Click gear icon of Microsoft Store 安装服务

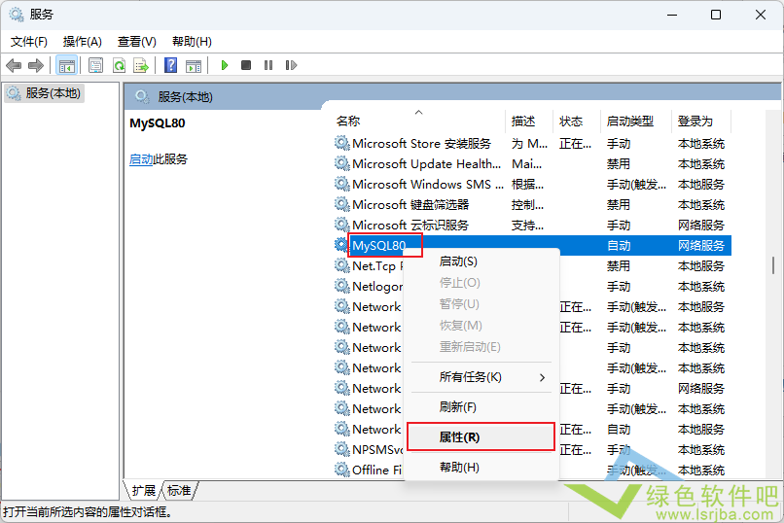coord(342,143)
